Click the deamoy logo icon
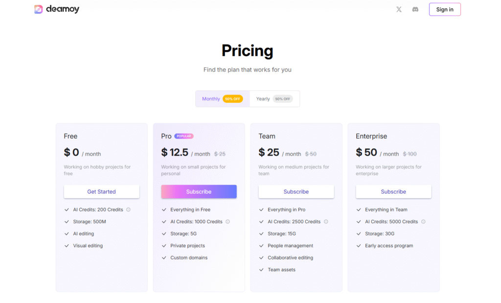Viewport: 501px width, 303px height. 39,9
